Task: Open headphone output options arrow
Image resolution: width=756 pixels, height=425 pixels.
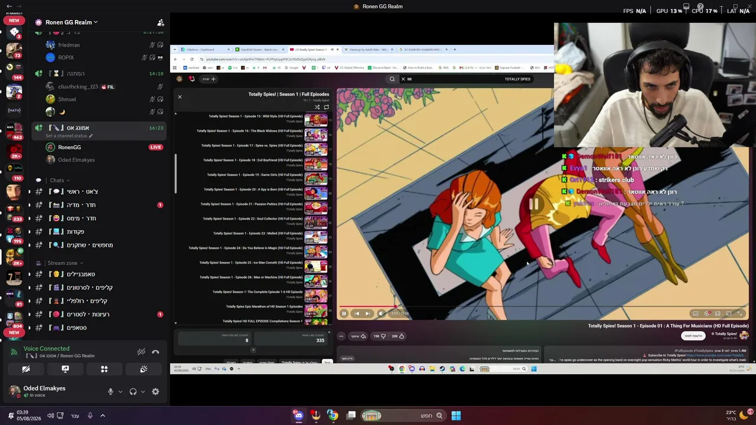Action: [x=142, y=391]
